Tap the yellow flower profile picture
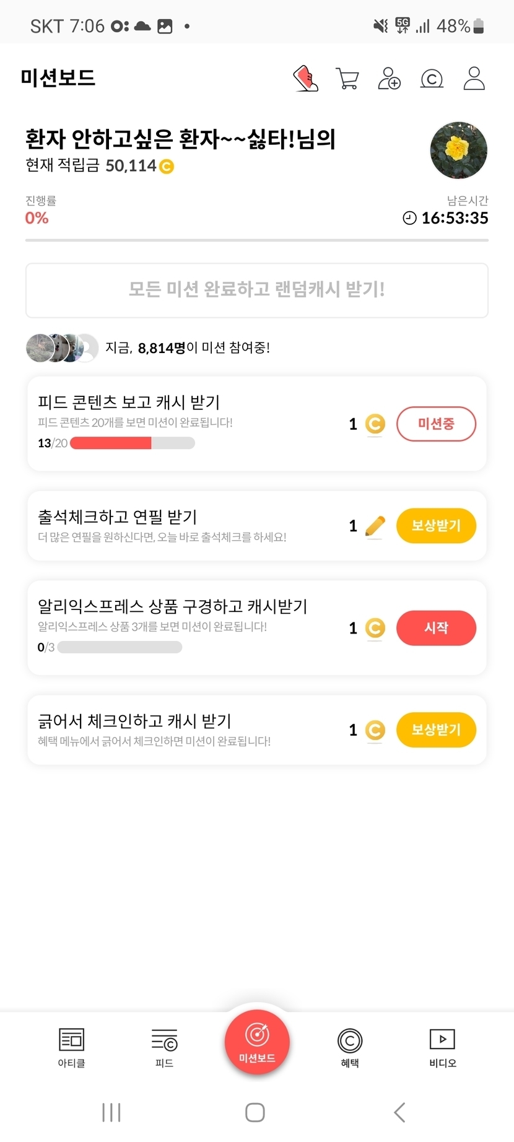514x1142 pixels. click(x=458, y=150)
